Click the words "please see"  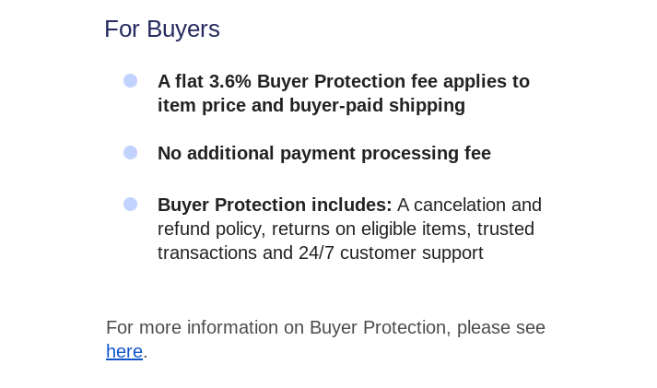click(x=501, y=328)
